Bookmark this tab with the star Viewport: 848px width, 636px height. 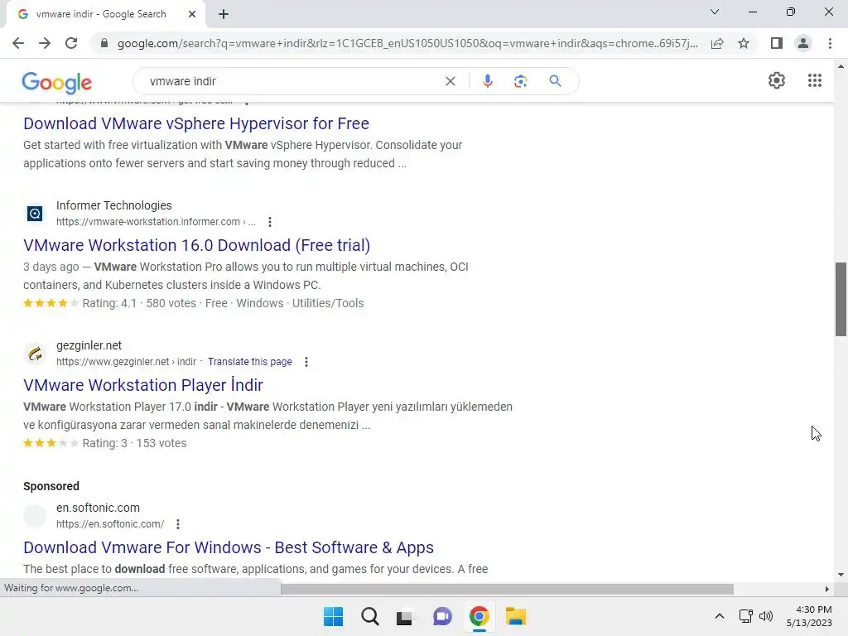click(x=744, y=43)
